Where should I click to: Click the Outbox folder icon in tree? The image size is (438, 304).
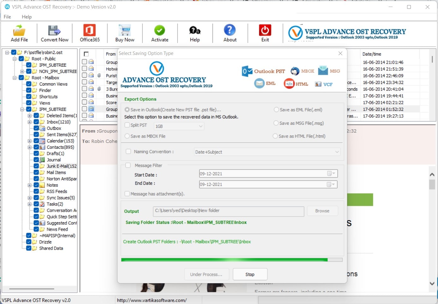(42, 128)
